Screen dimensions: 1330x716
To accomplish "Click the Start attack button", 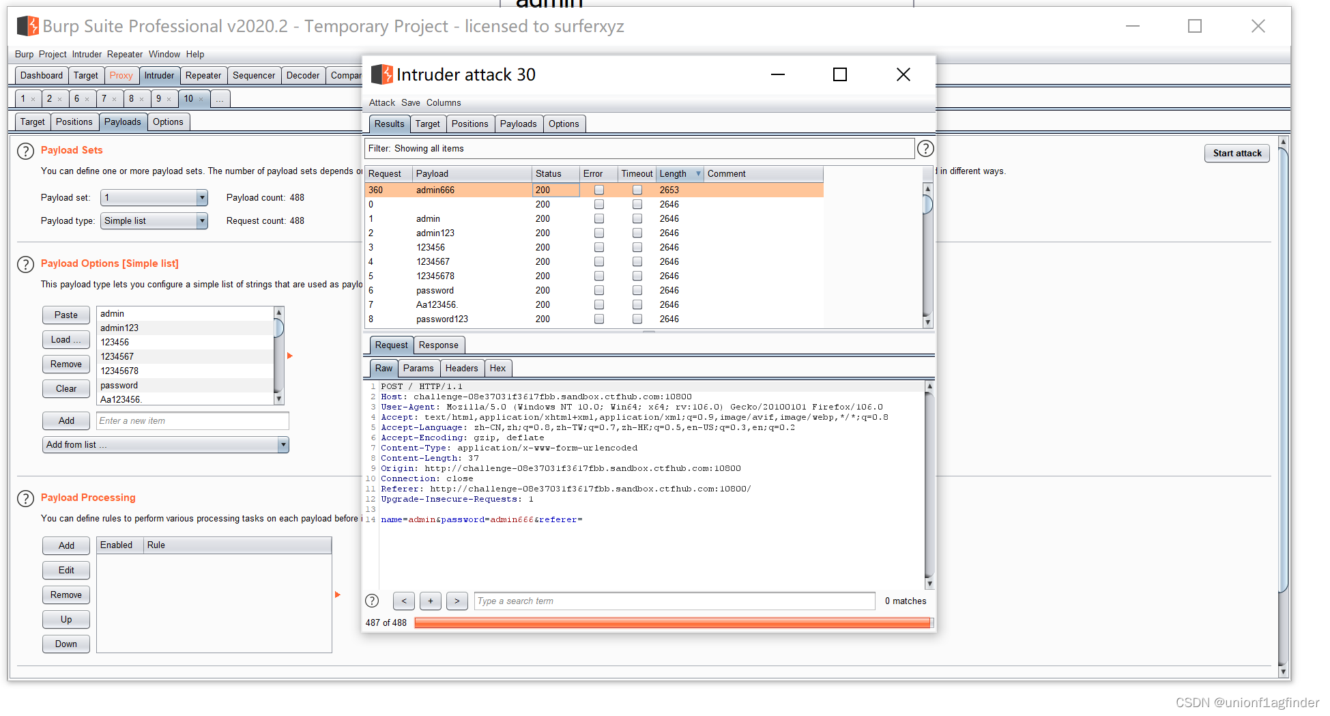I will (1237, 154).
